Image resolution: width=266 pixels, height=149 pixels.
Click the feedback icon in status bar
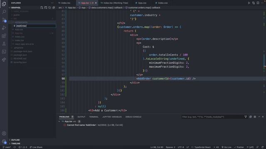coord(257,147)
